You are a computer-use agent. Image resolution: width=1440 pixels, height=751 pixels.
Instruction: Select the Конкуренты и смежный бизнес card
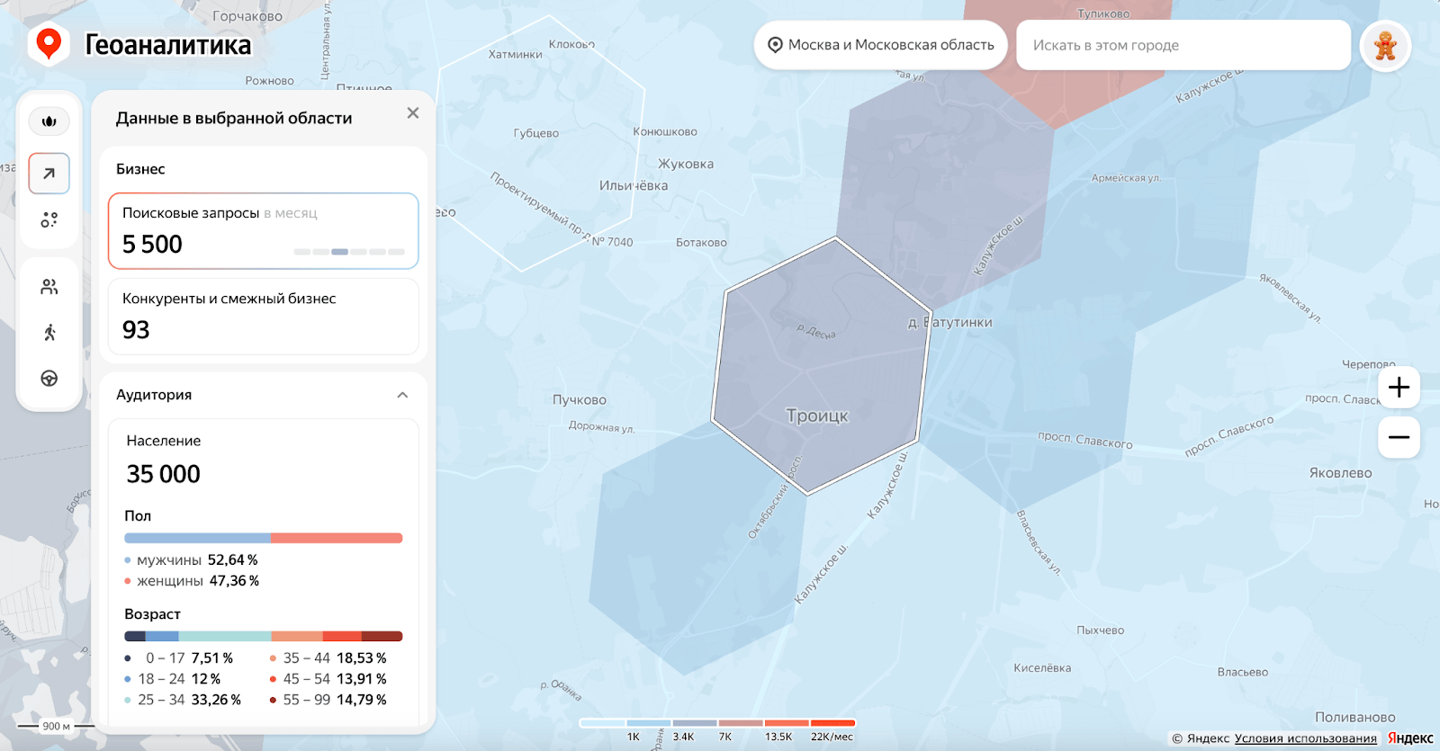click(264, 317)
